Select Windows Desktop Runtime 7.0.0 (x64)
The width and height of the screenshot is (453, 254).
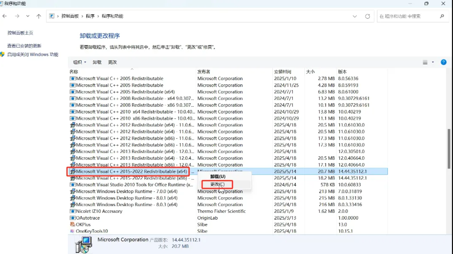pos(228,191)
